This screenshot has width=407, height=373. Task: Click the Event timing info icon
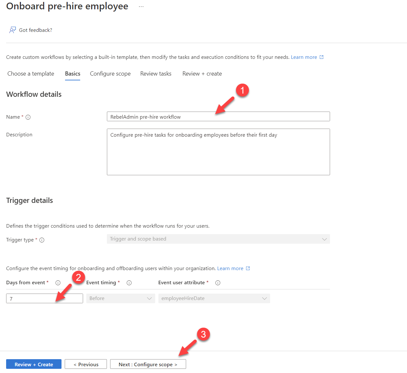point(129,283)
